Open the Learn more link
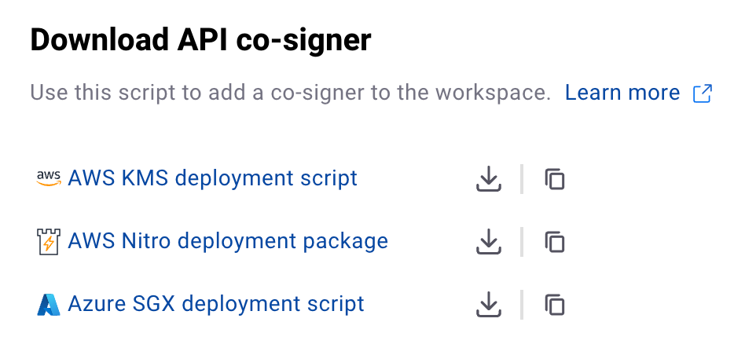 click(622, 93)
